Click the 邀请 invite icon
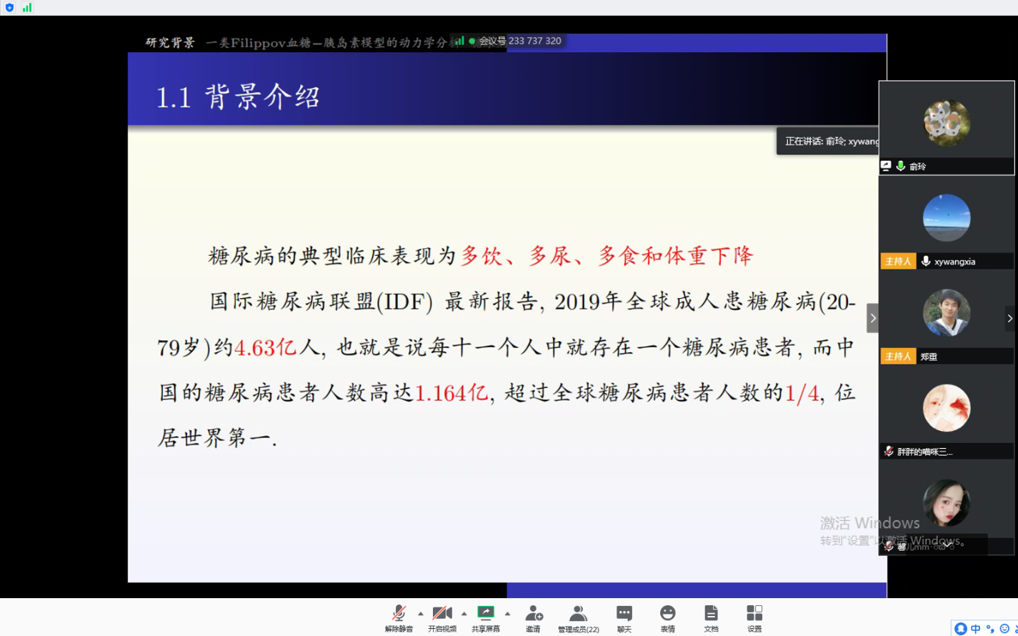Image resolution: width=1018 pixels, height=636 pixels. tap(533, 614)
